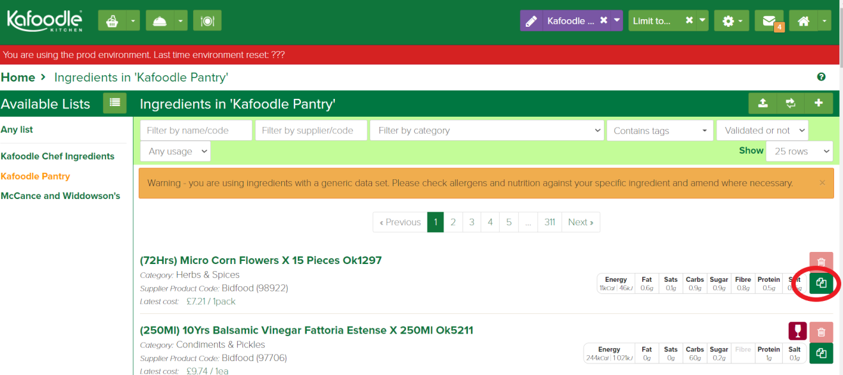Open '(72Hrs) Micro Corn Flowers X 15 Pieces Ok1297'
The height and width of the screenshot is (375, 843).
tap(261, 260)
